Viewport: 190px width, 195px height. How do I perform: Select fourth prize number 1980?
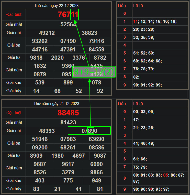click(x=57, y=156)
